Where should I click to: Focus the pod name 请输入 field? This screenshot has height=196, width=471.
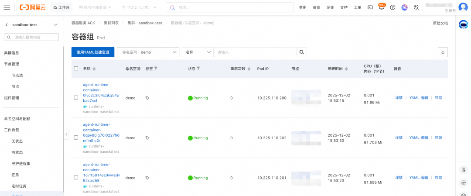tap(255, 52)
